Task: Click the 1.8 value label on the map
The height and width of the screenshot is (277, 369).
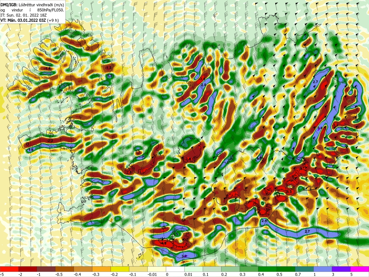Action: pyautogui.click(x=31, y=150)
